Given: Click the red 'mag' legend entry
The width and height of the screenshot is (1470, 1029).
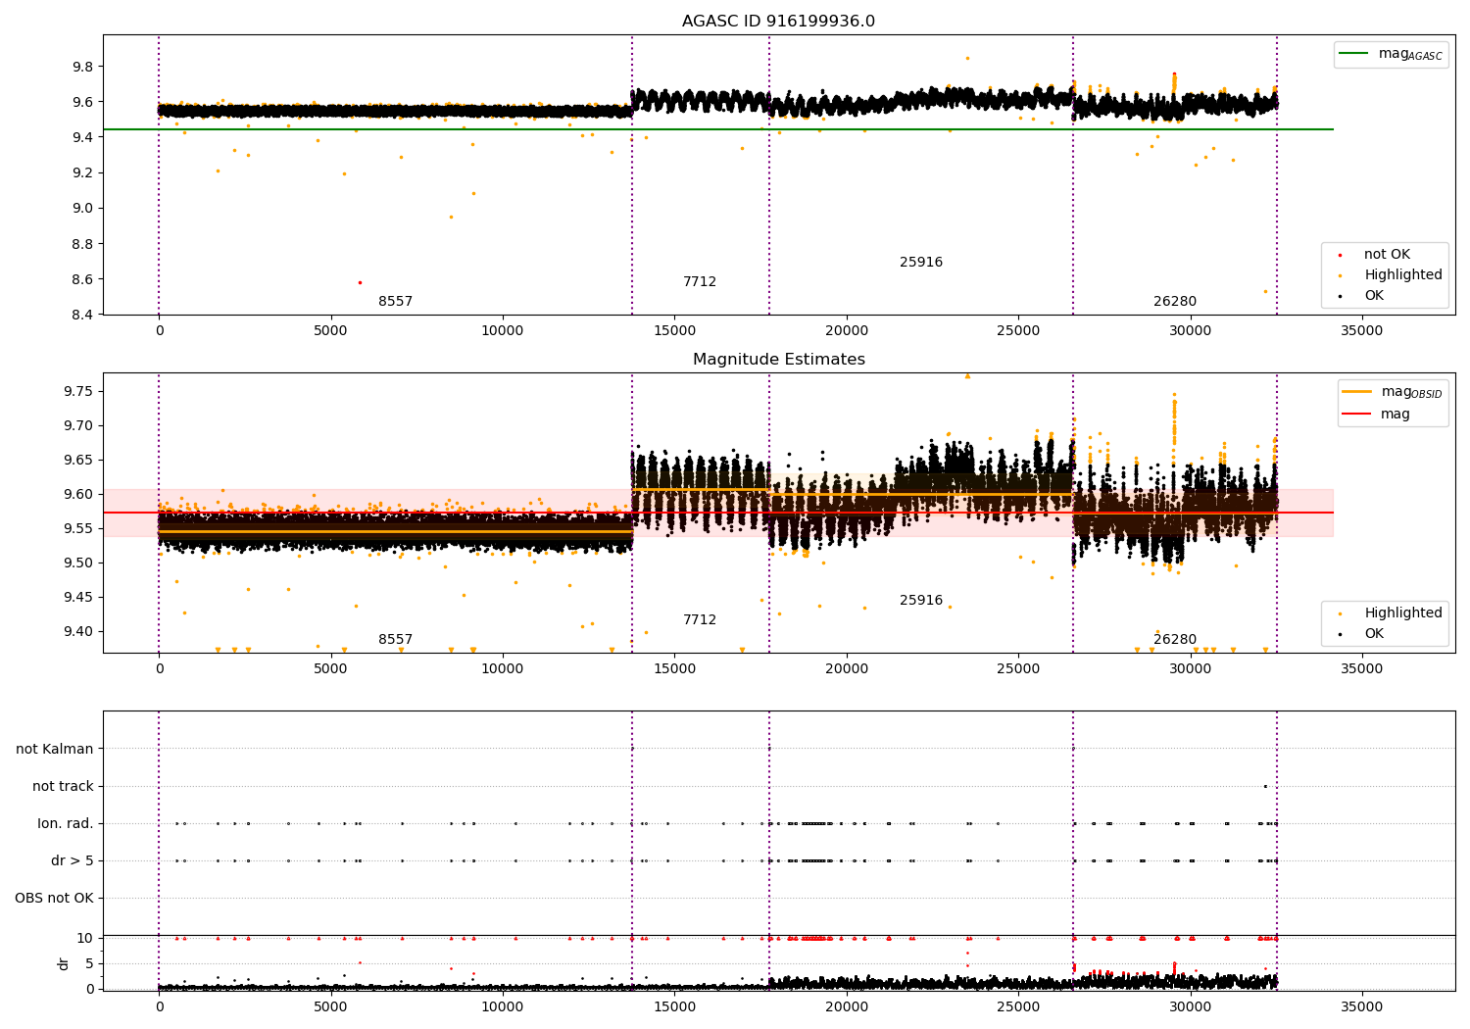Looking at the screenshot, I should (x=1377, y=415).
